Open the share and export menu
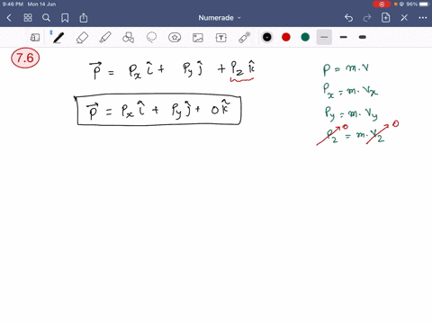This screenshot has width=432, height=324. (84, 18)
